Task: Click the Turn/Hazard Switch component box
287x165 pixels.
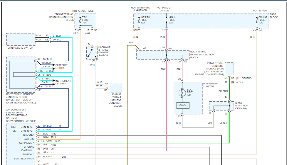Action: 21,40
